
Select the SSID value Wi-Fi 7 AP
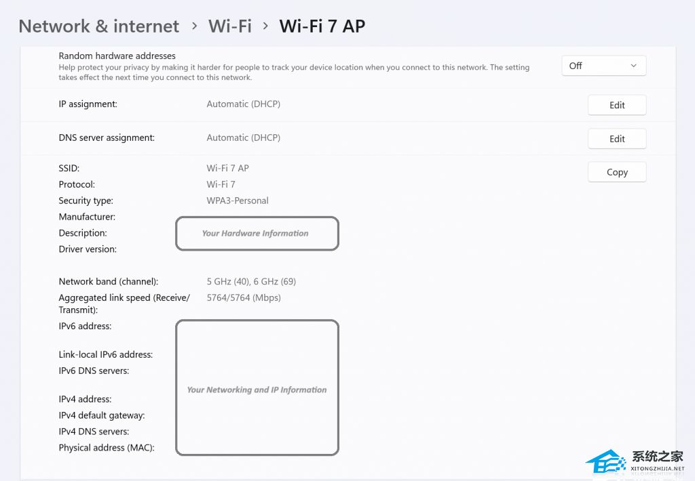(x=228, y=168)
